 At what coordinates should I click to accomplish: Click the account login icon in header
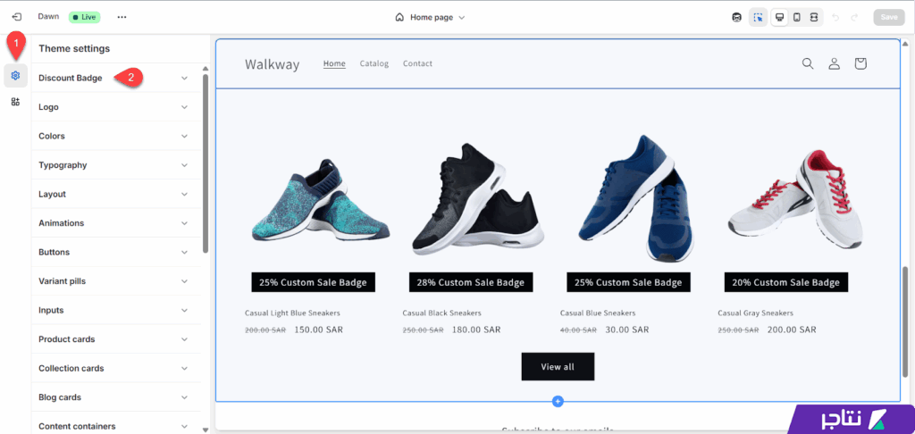click(834, 63)
